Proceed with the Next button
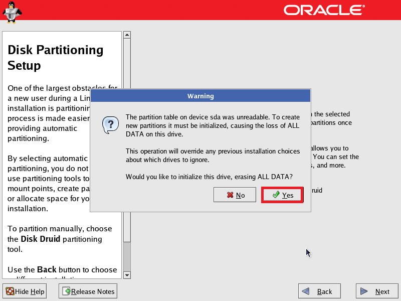 [x=377, y=291]
